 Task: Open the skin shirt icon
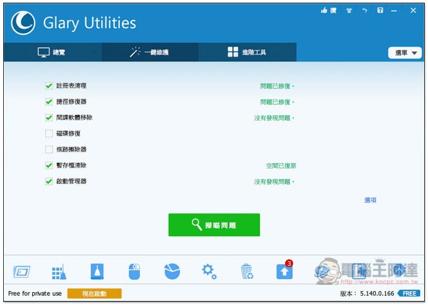(349, 11)
